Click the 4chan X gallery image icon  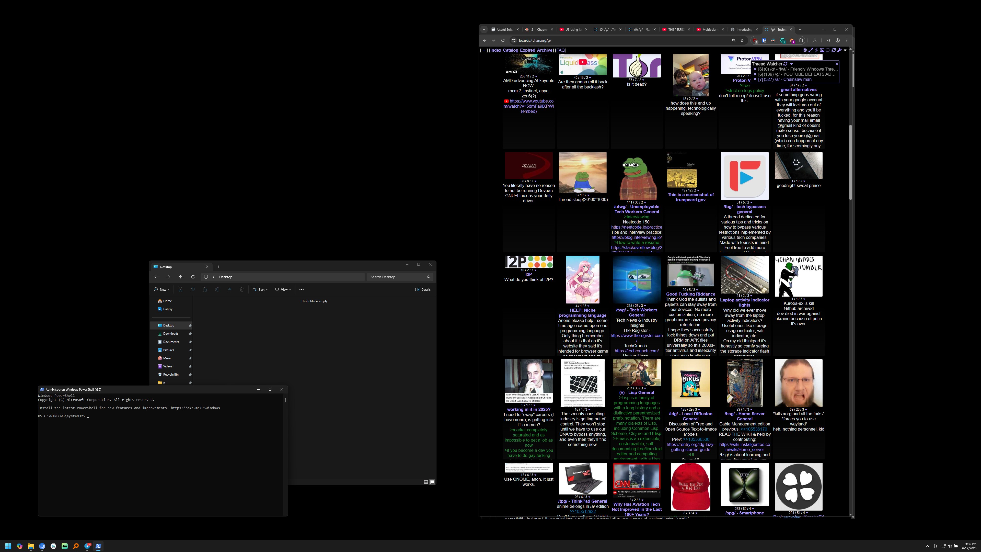pos(822,50)
